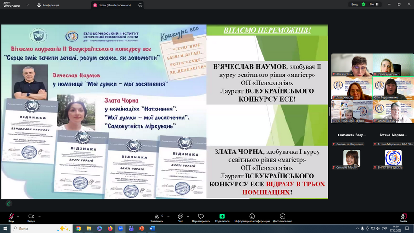Open Информация о конференции info
Screen dimensions: 414x233
(x=252, y=218)
